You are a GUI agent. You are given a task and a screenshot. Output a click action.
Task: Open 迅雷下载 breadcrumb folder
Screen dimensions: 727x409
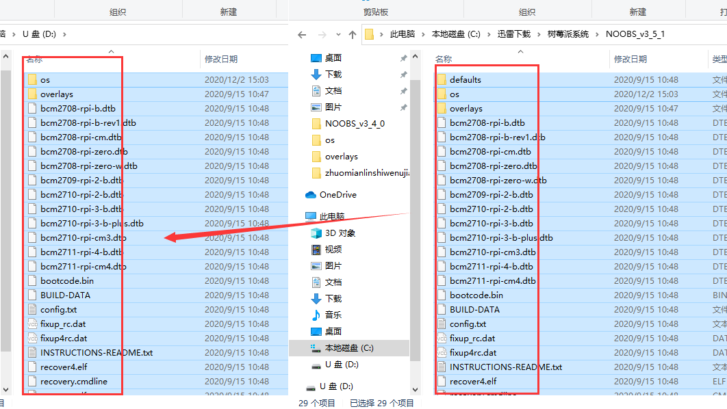tap(513, 34)
